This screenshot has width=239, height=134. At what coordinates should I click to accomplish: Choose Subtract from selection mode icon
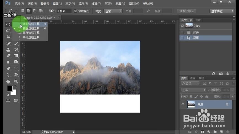tap(35, 11)
